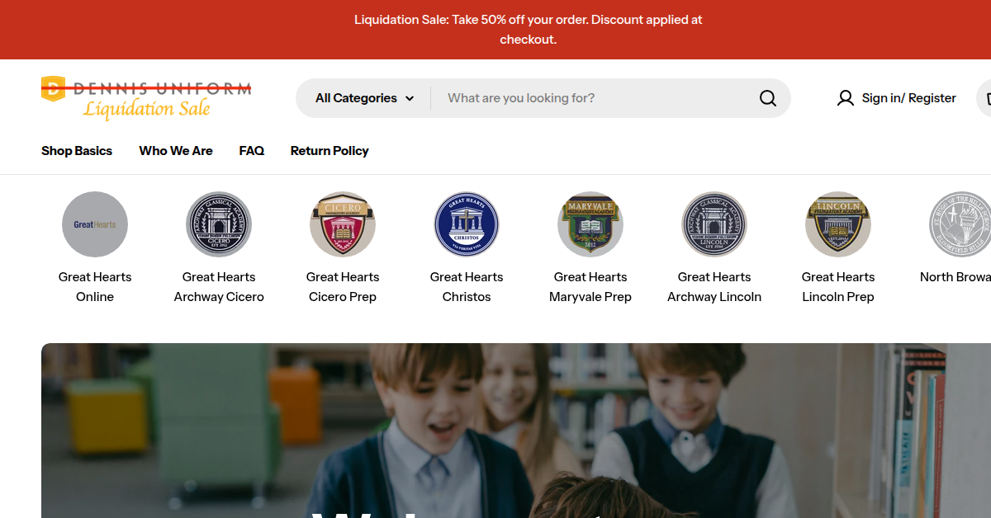Go to the Who We Are page

coord(176,151)
